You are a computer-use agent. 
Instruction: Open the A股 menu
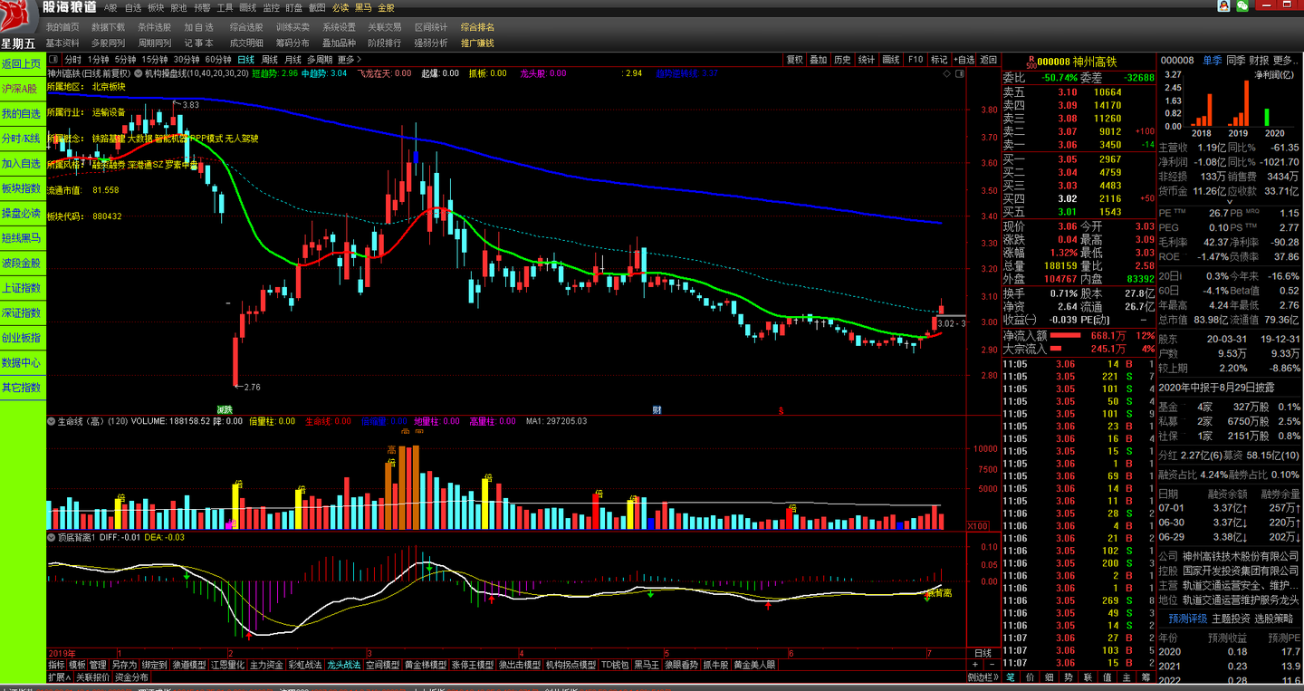coord(110,6)
